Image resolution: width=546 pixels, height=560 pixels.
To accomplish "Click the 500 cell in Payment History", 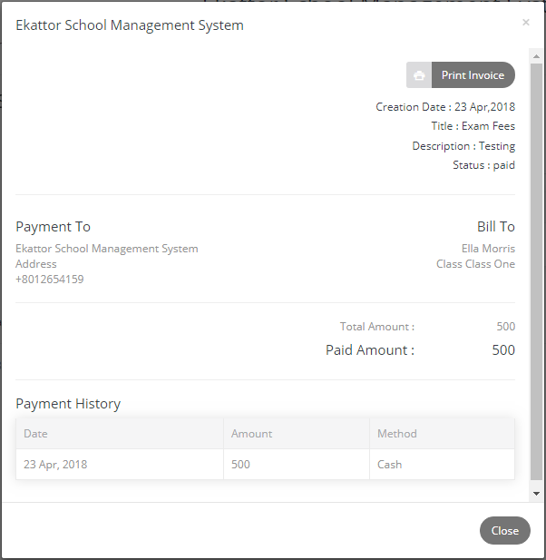I will [297, 465].
